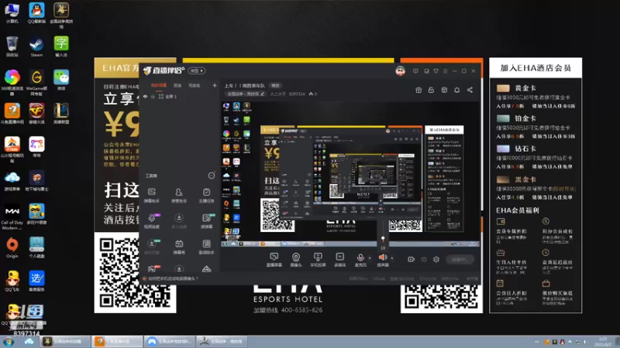Open 弹幕助手 tool
The image size is (620, 348).
[152, 196]
